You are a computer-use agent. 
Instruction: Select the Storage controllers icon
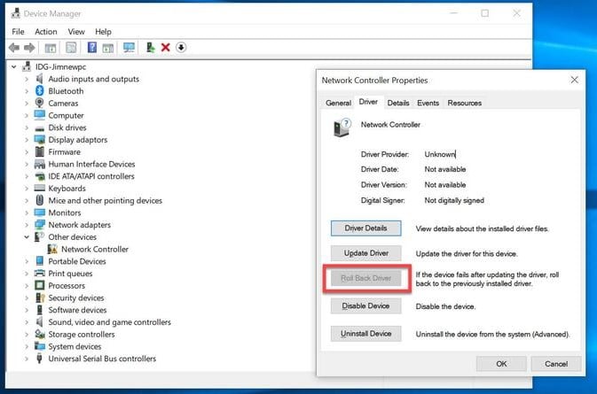coord(40,334)
